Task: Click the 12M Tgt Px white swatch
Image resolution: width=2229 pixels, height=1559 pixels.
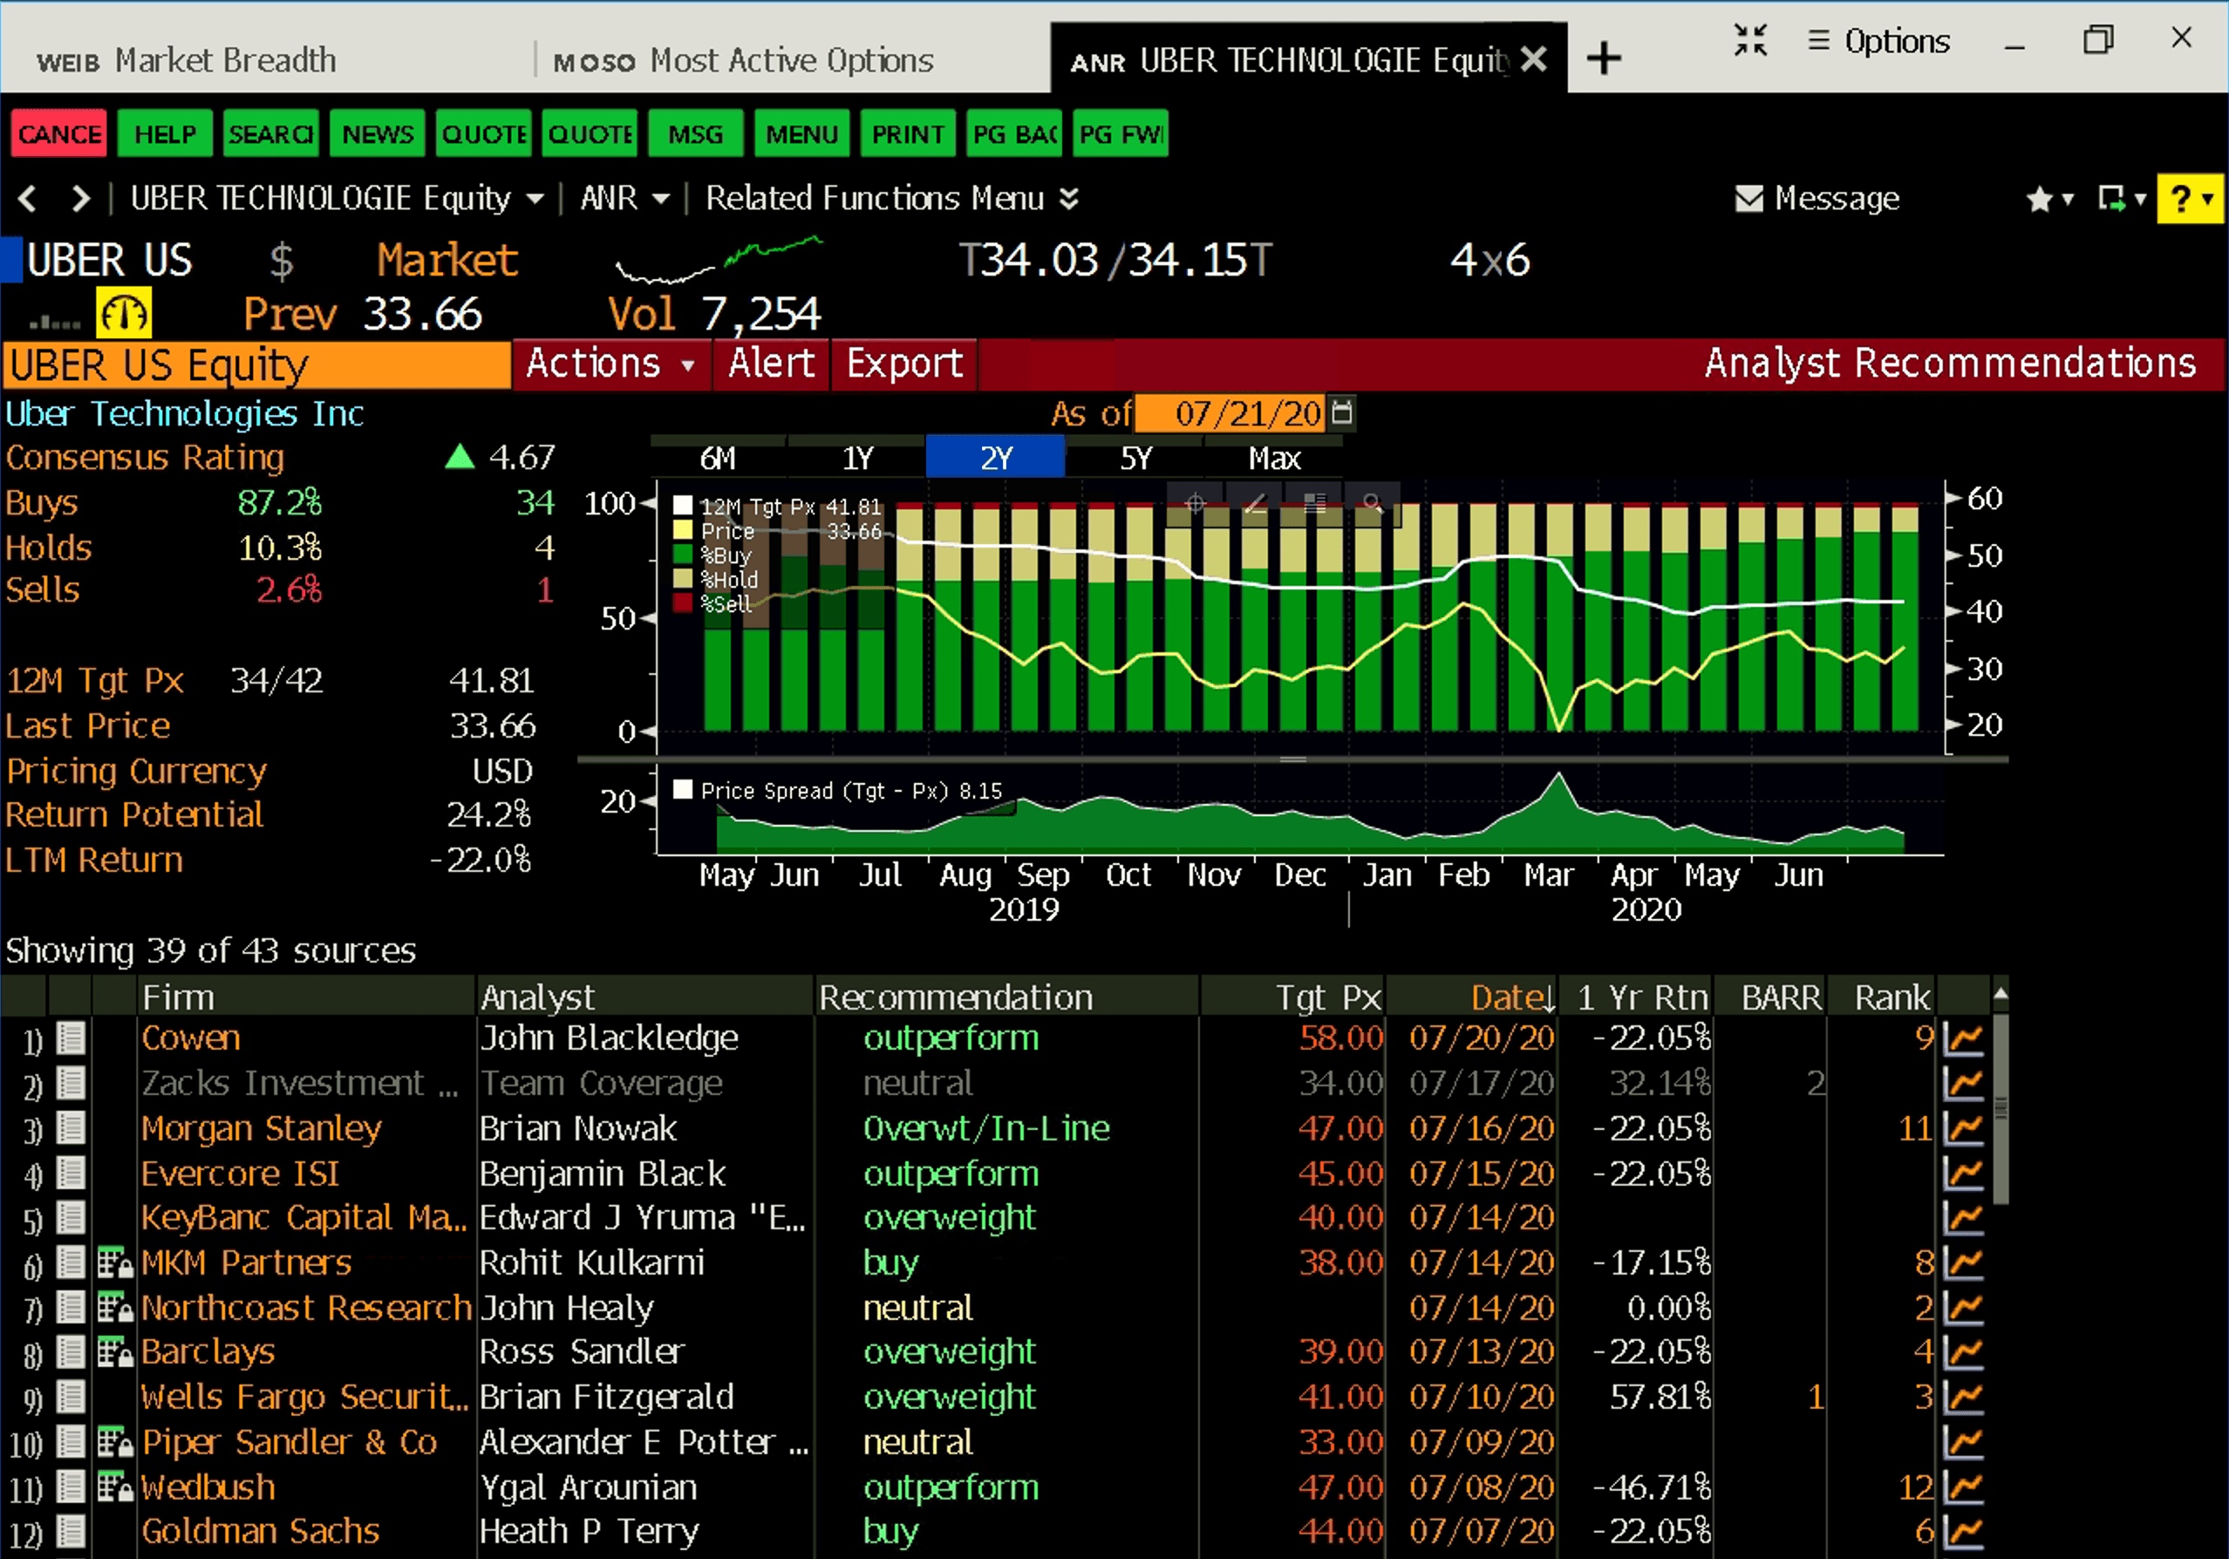Action: tap(683, 506)
